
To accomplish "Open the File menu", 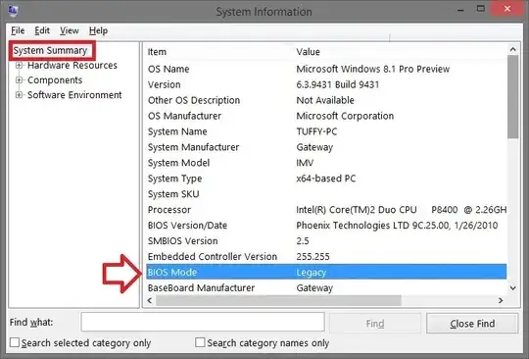I will point(18,30).
